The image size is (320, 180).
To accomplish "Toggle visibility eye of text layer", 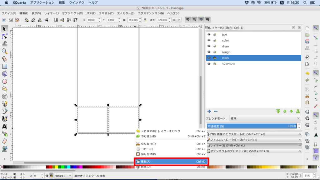I will coord(209,34).
